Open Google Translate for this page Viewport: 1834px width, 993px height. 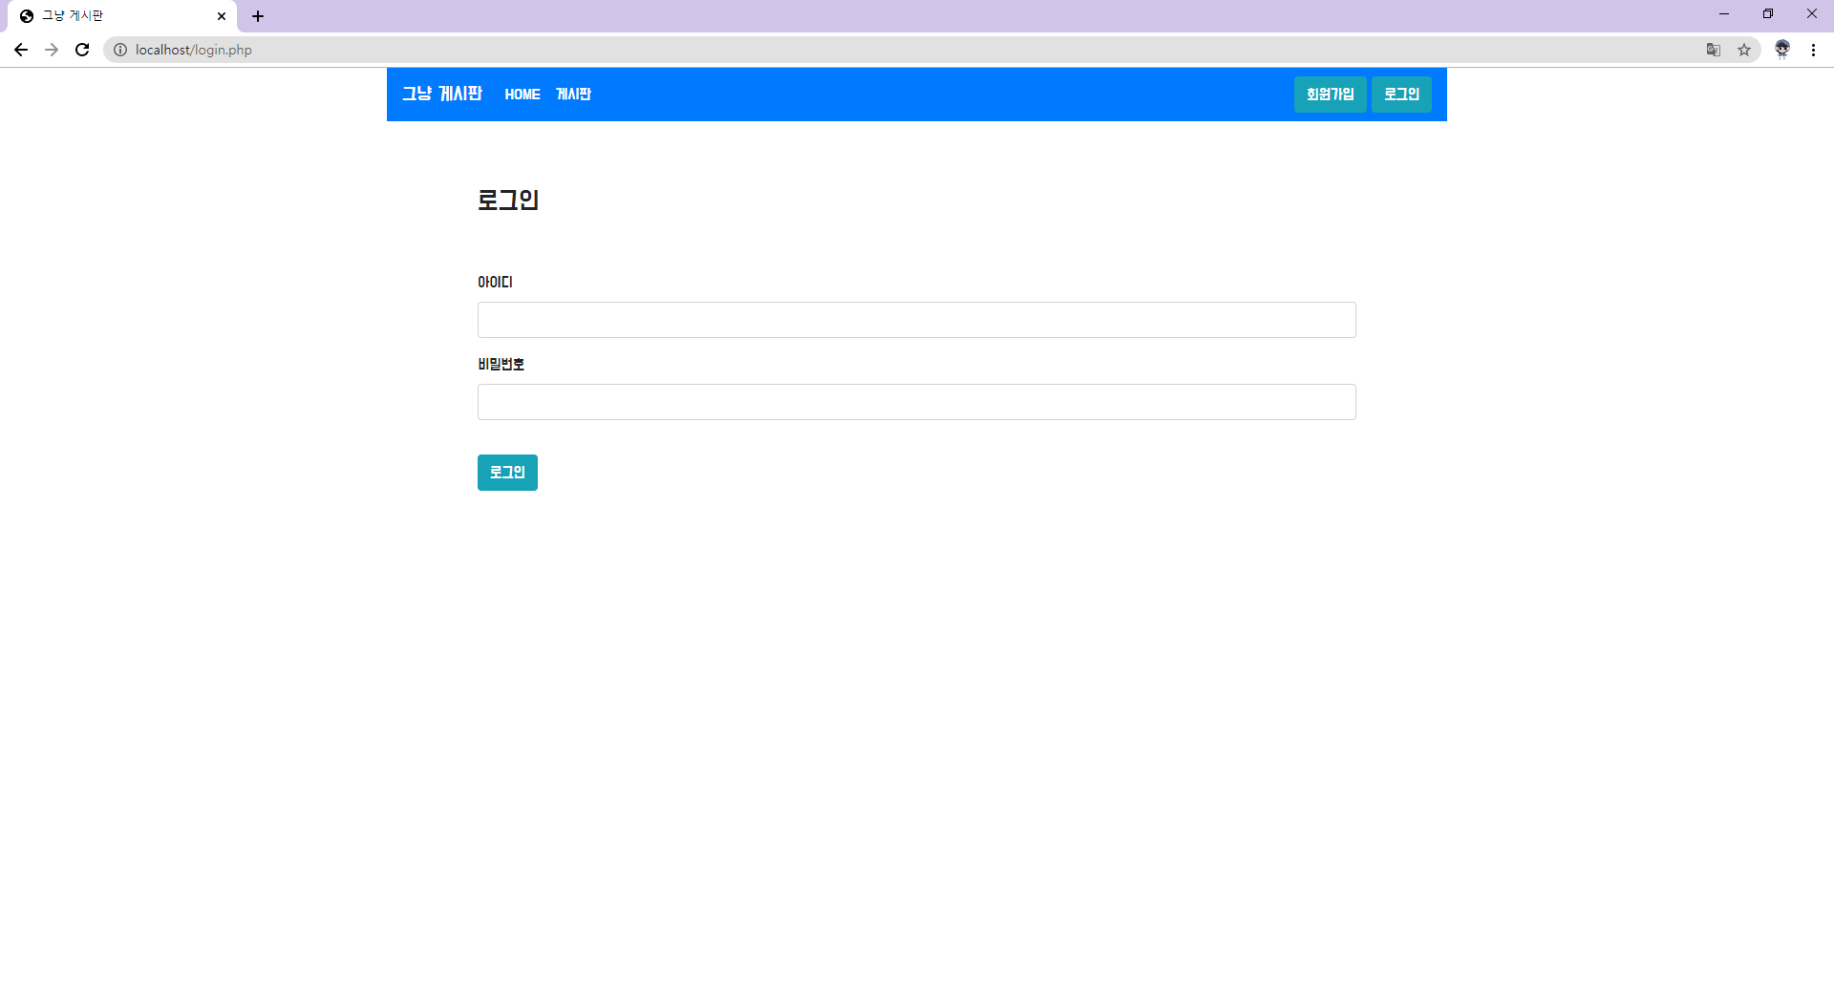pos(1713,50)
